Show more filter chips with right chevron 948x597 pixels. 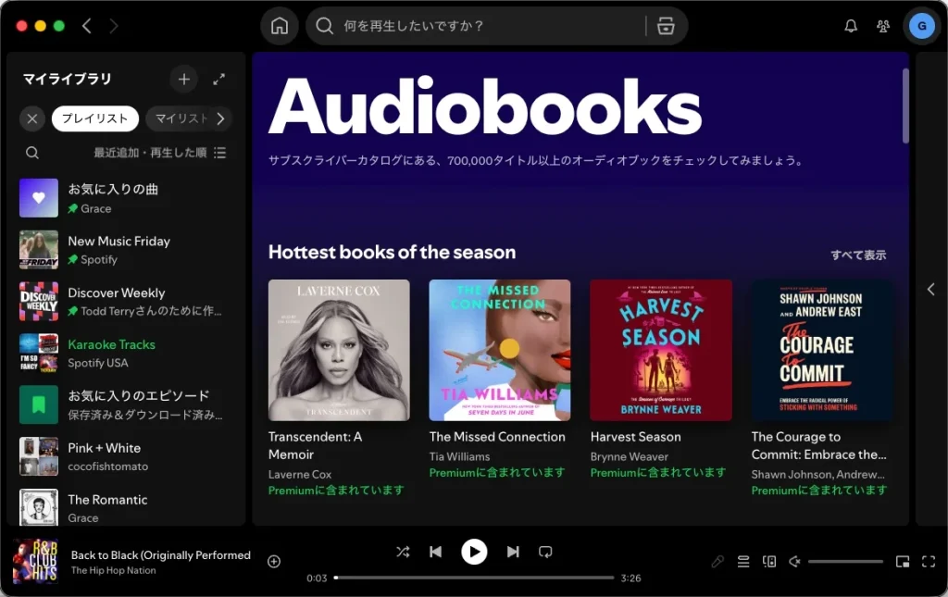[221, 118]
